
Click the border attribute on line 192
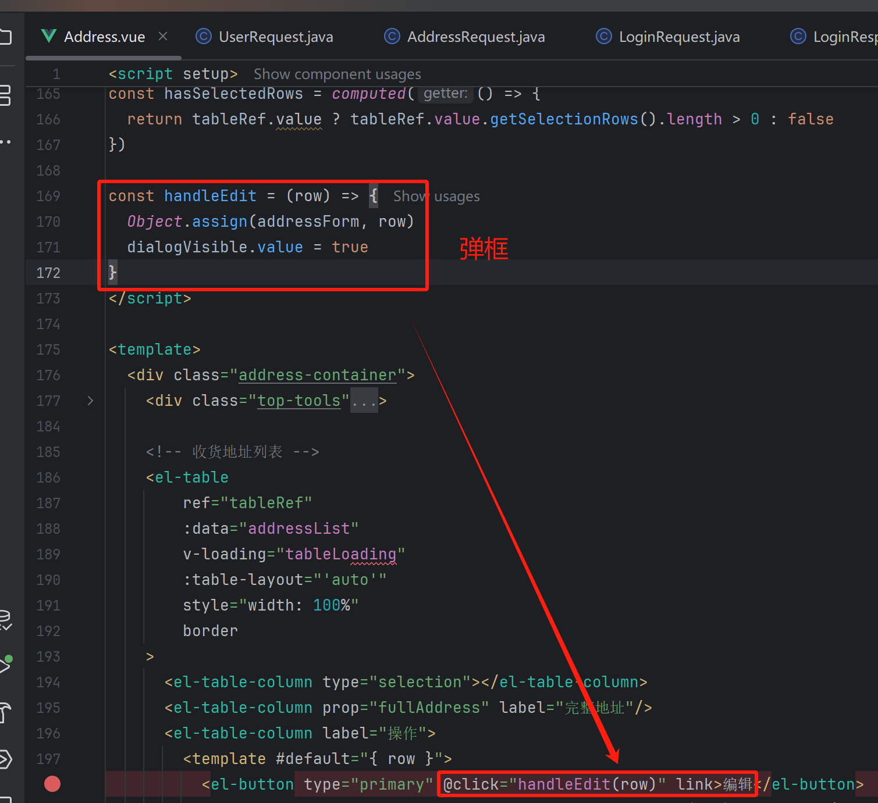[210, 631]
